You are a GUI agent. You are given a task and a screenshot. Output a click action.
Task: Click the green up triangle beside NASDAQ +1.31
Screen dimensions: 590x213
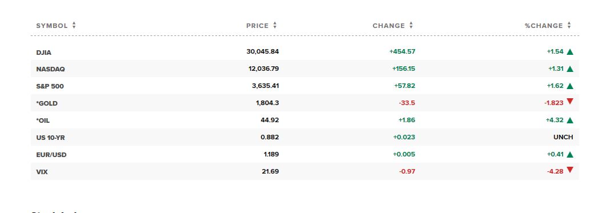(570, 69)
